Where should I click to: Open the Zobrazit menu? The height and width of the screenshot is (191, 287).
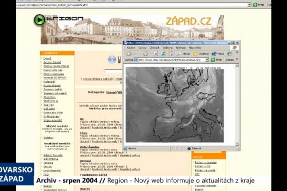(155, 48)
